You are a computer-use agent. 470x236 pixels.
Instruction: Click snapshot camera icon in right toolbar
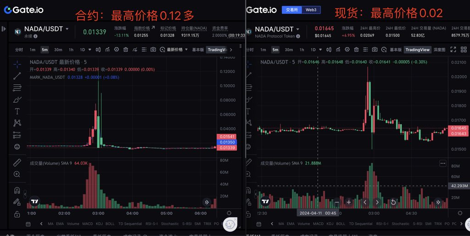[x=375, y=49]
